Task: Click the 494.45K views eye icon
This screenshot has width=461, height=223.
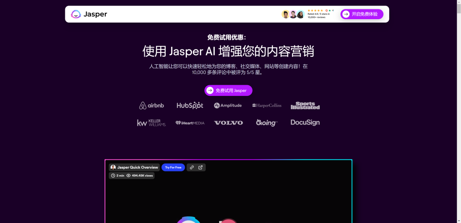Action: (128, 176)
